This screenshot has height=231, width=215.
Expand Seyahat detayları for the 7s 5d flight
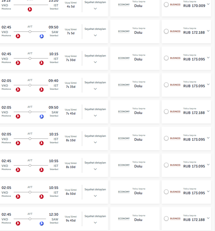[95, 35]
